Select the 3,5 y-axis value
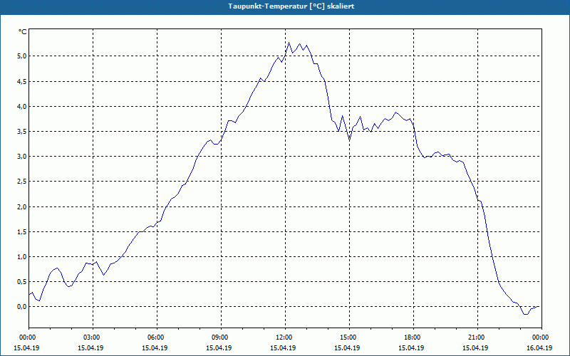The image size is (570, 356). click(22, 132)
